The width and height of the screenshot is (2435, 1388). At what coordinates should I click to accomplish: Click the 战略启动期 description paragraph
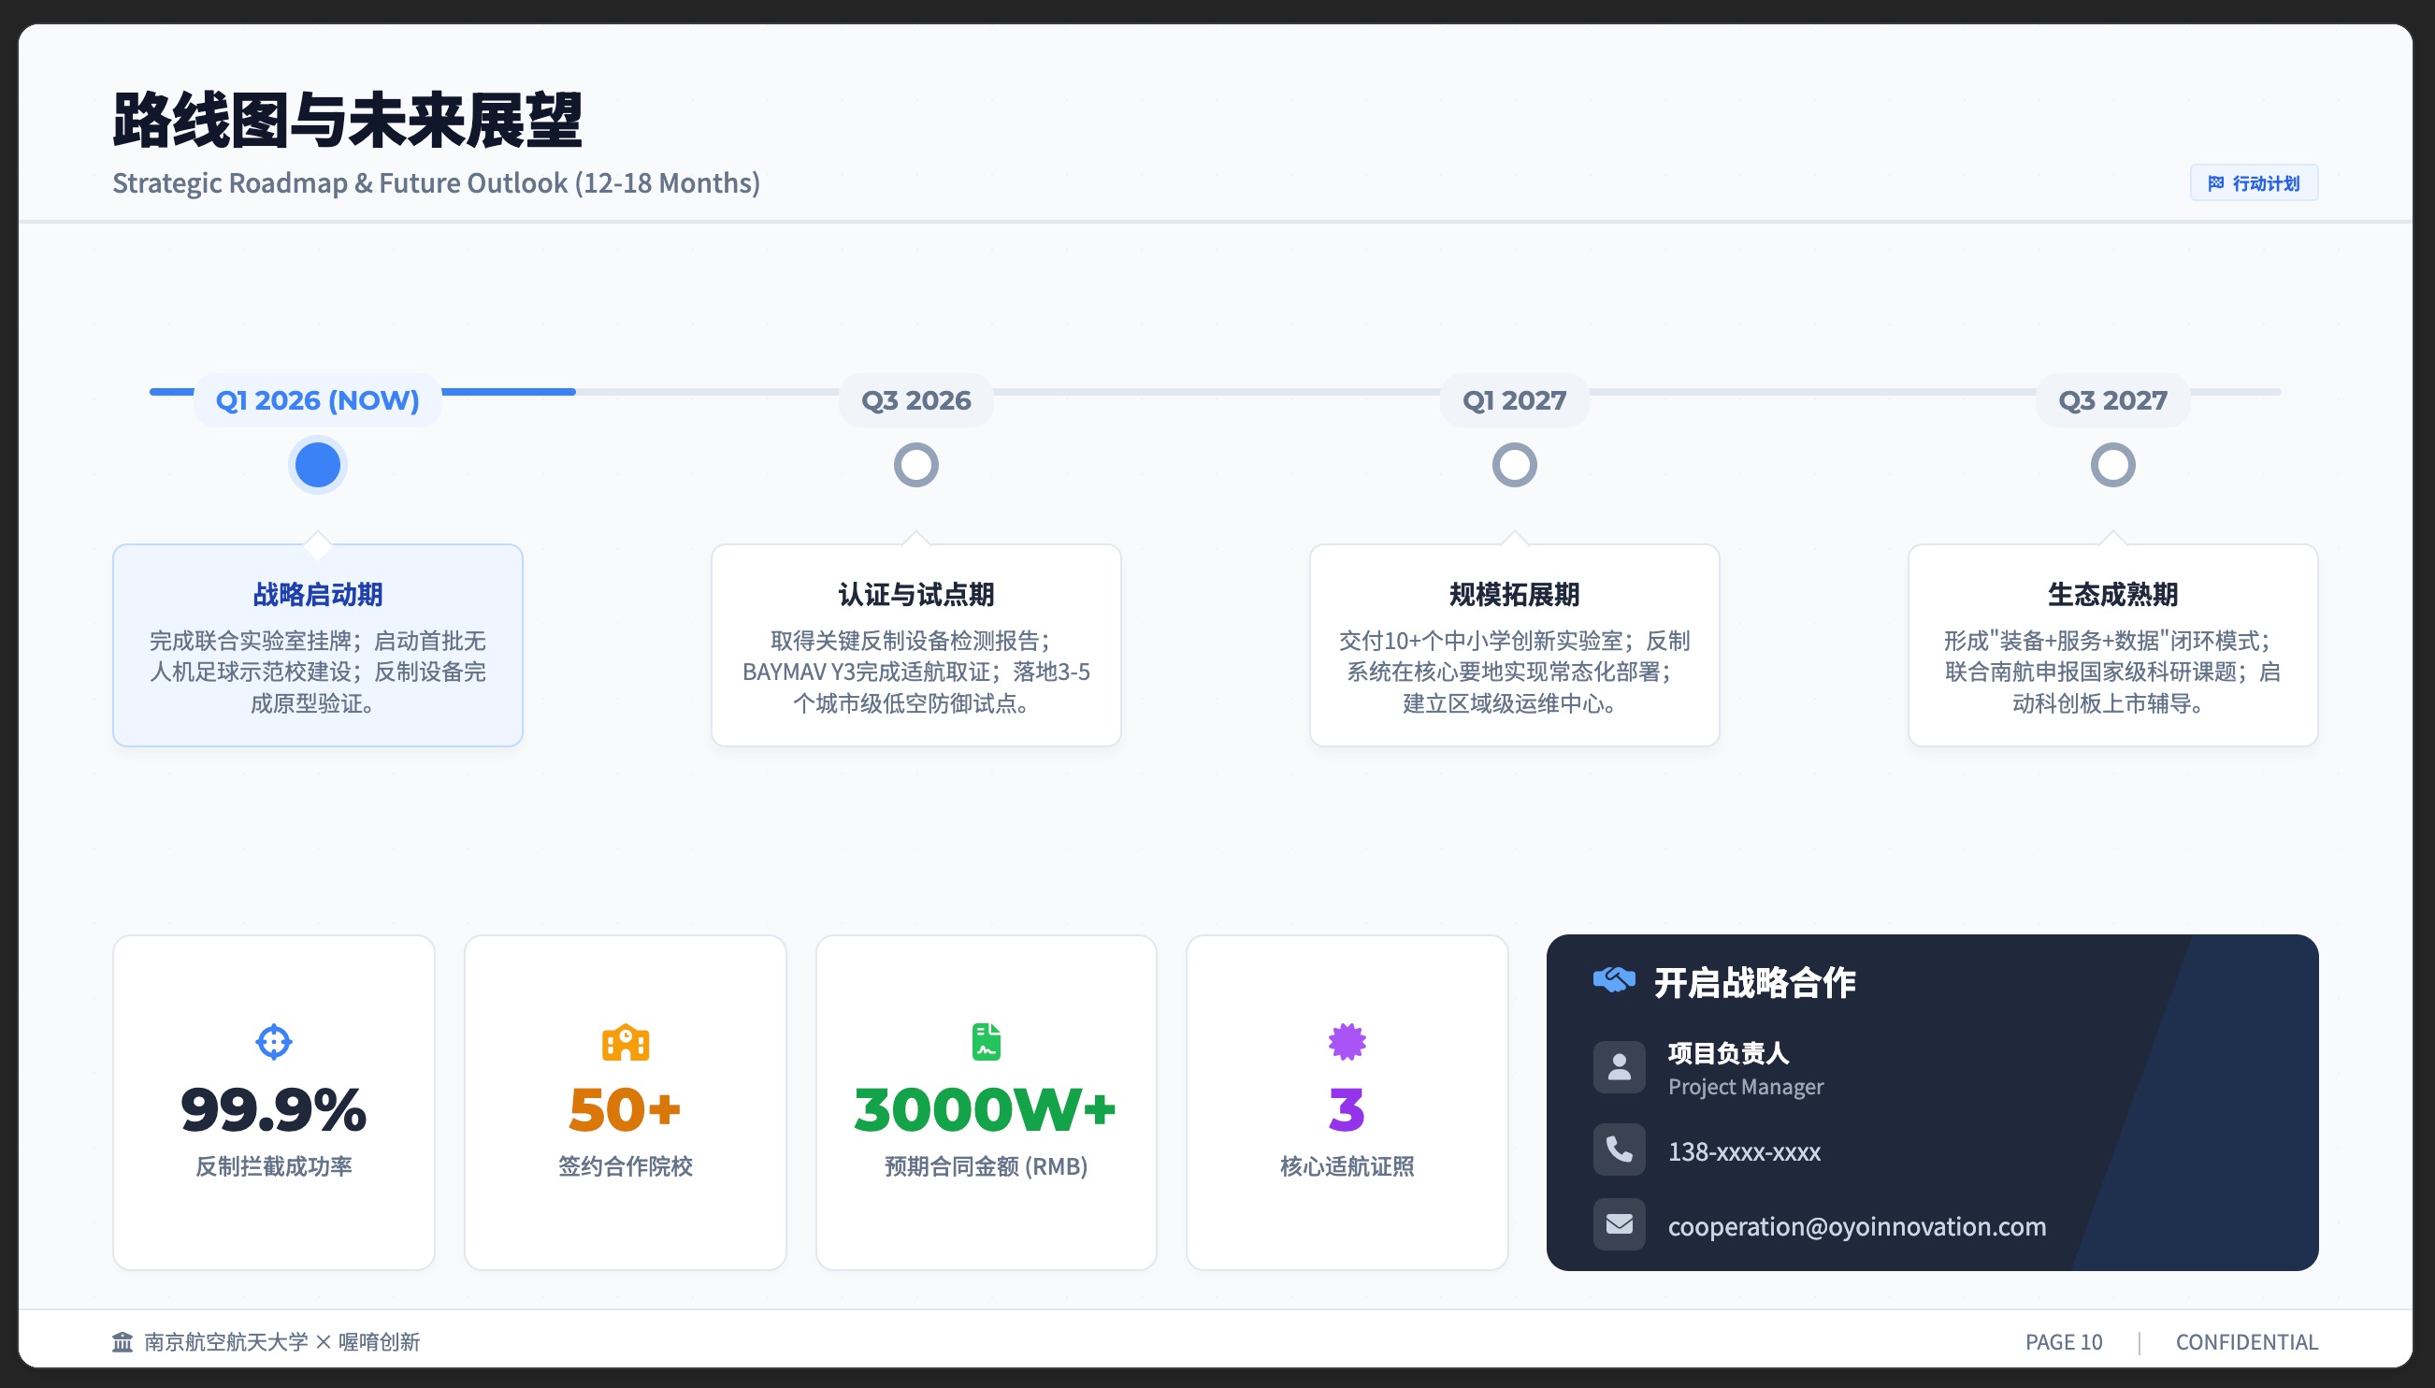(317, 672)
